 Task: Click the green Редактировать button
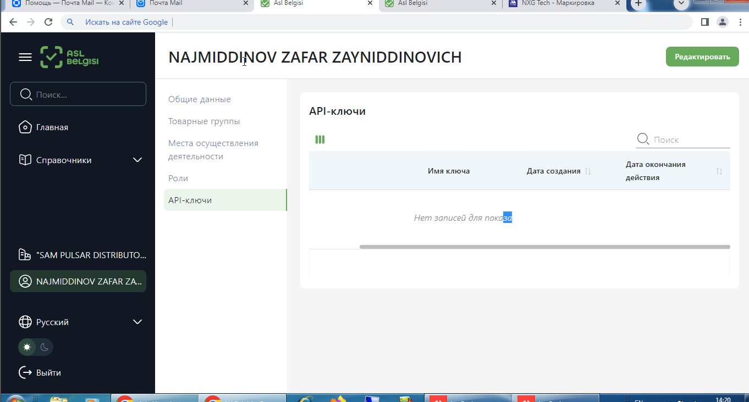(x=702, y=57)
